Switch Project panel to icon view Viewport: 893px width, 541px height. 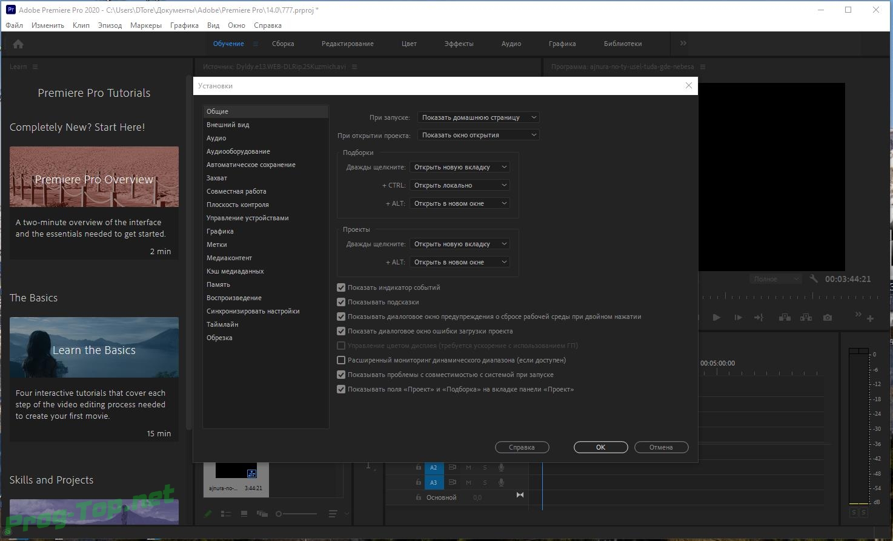click(244, 514)
